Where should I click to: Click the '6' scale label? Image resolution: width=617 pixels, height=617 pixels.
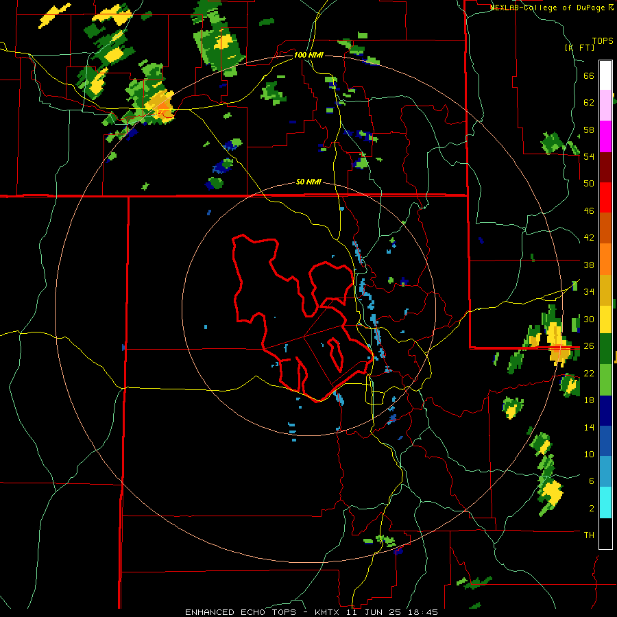[592, 481]
